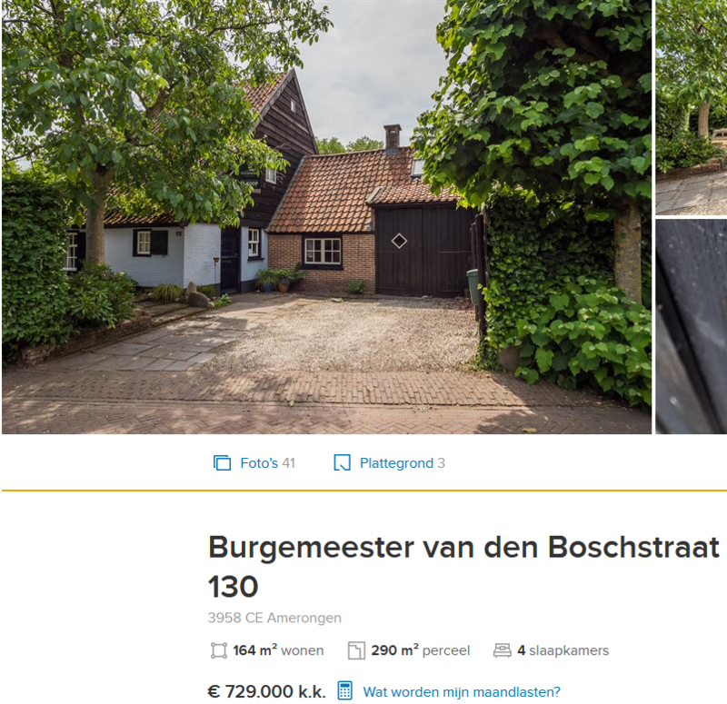Viewport: 727px width, 704px height.
Task: Open the Foto's link
Action: 267,463
